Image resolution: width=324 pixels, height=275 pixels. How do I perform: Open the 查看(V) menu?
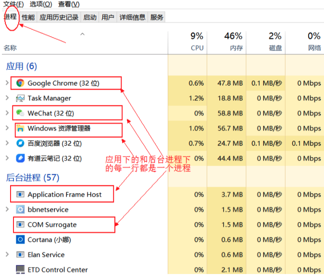point(69,4)
